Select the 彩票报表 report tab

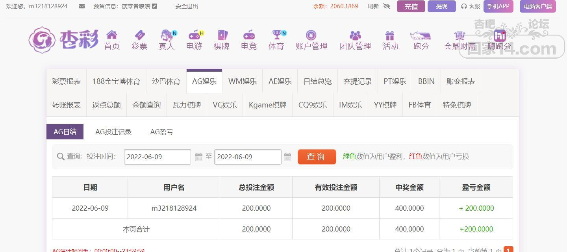(x=66, y=82)
